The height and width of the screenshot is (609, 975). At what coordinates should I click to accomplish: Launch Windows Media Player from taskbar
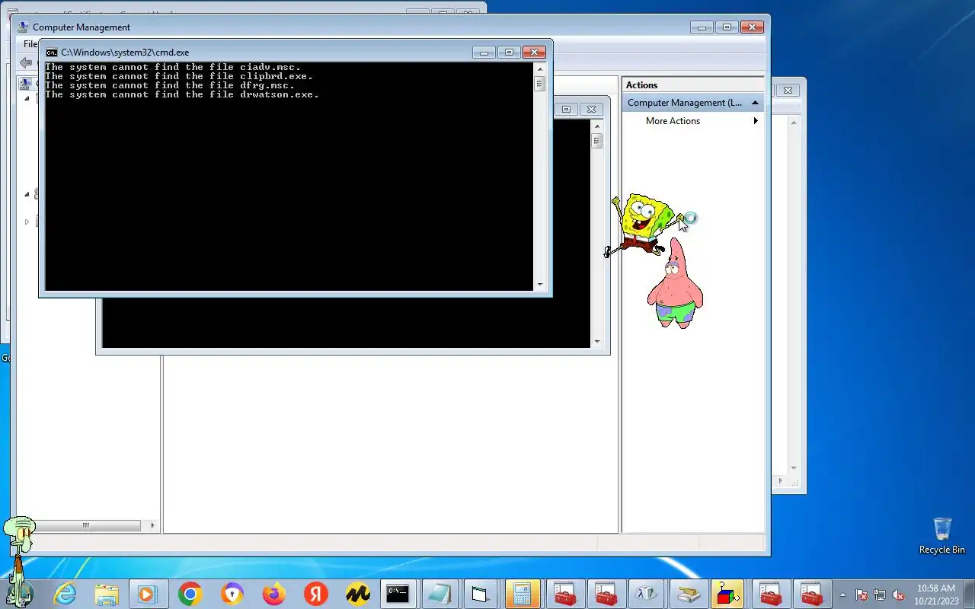click(x=148, y=594)
